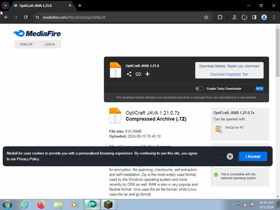Screen dimensions: 280x210
Task: Click the share icon for OptiCraft file
Action: (x=129, y=74)
